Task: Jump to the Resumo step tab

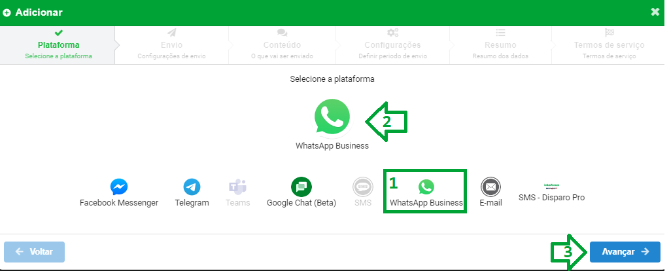Action: point(500,45)
